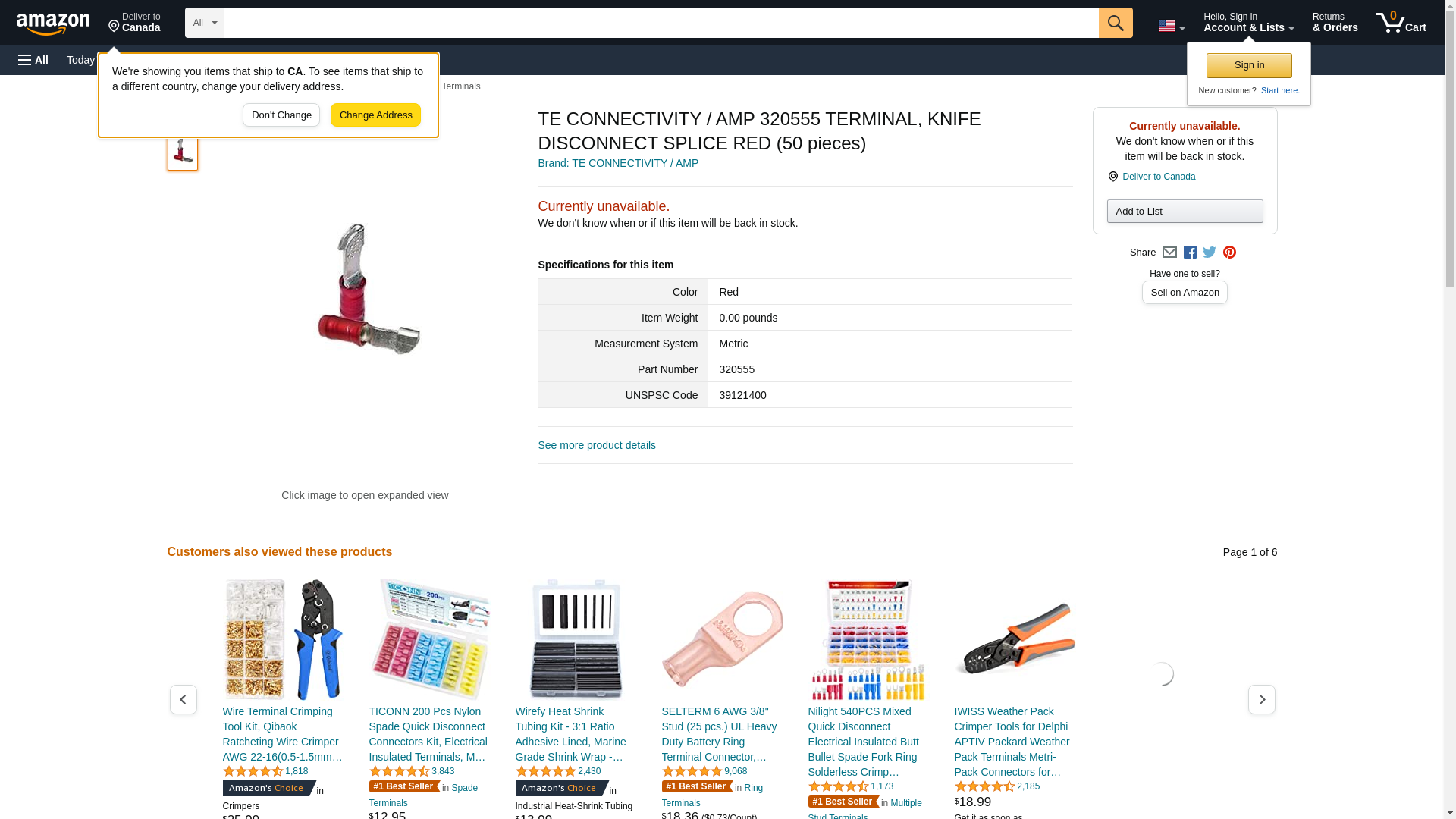Share product on Pinterest icon
The image size is (1456, 819).
coord(1229,253)
